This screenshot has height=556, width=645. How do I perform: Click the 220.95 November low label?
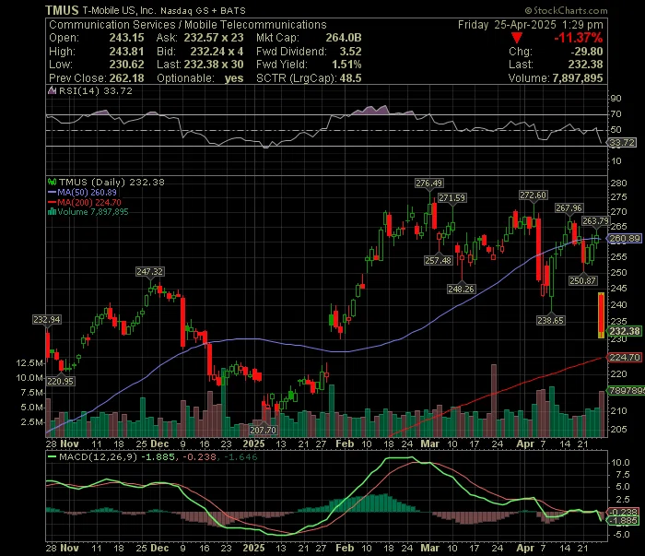tap(60, 381)
